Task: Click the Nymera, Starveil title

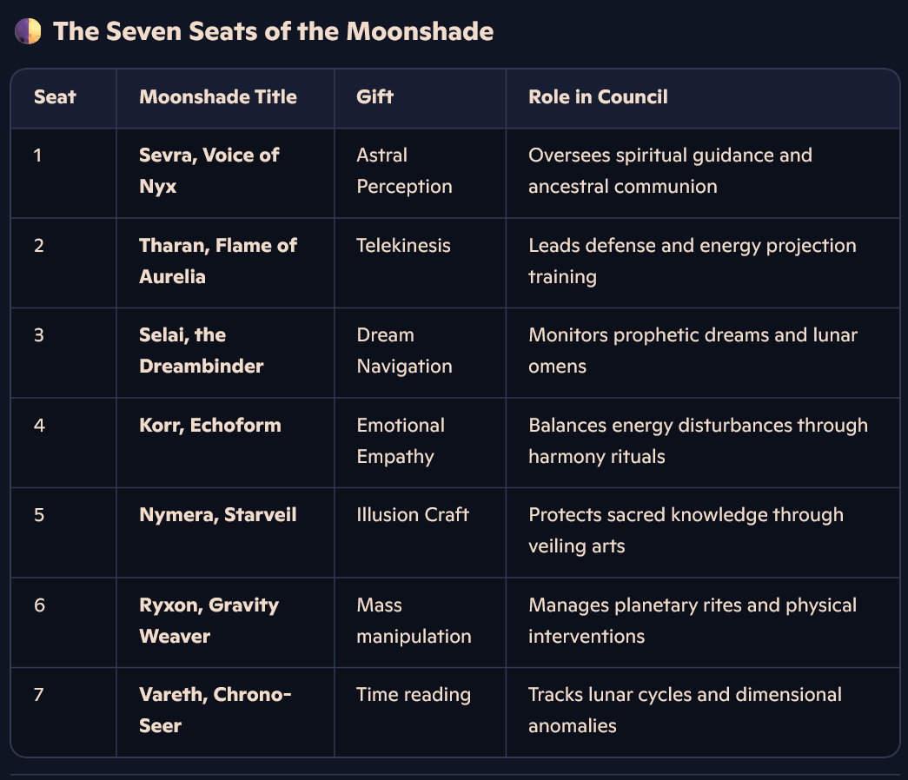Action: [218, 515]
